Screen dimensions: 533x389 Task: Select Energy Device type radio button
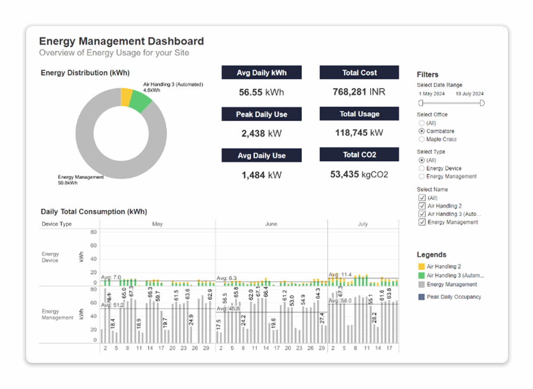coord(422,168)
